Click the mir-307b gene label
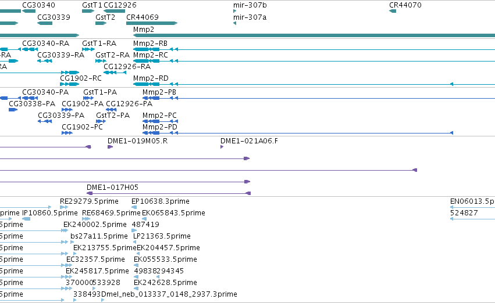 pyautogui.click(x=250, y=5)
